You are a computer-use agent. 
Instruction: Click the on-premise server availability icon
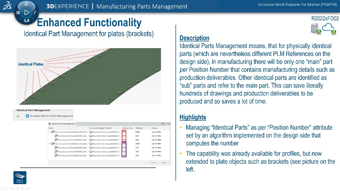click(x=316, y=29)
